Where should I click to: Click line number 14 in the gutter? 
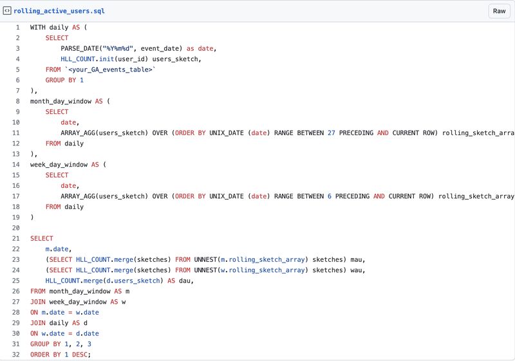[x=16, y=165]
